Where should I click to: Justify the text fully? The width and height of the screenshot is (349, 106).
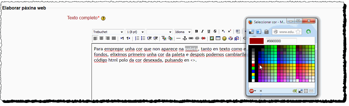click(x=114, y=38)
